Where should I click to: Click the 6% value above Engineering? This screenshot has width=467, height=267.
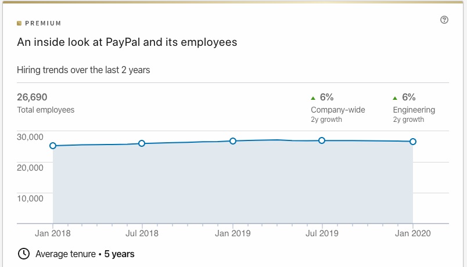pos(409,97)
